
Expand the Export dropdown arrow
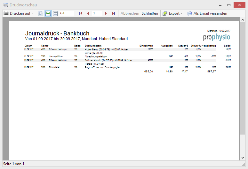181,13
